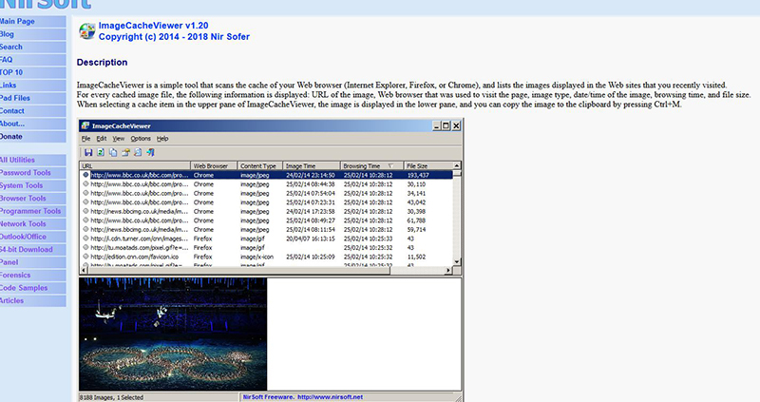Screen dimensions: 760x402
Task: Toggle sort on Browsing Time column header
Action: [371, 166]
